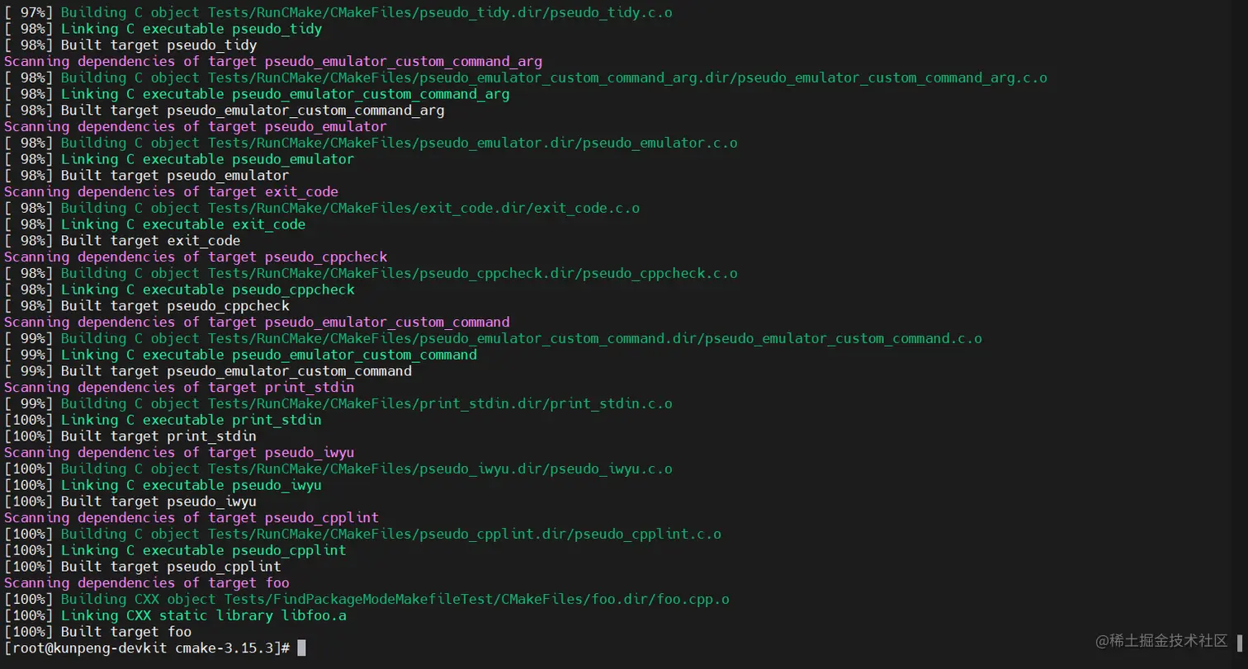The width and height of the screenshot is (1248, 669).
Task: Click the terminal cursor block after the prompt
Action: click(x=301, y=648)
